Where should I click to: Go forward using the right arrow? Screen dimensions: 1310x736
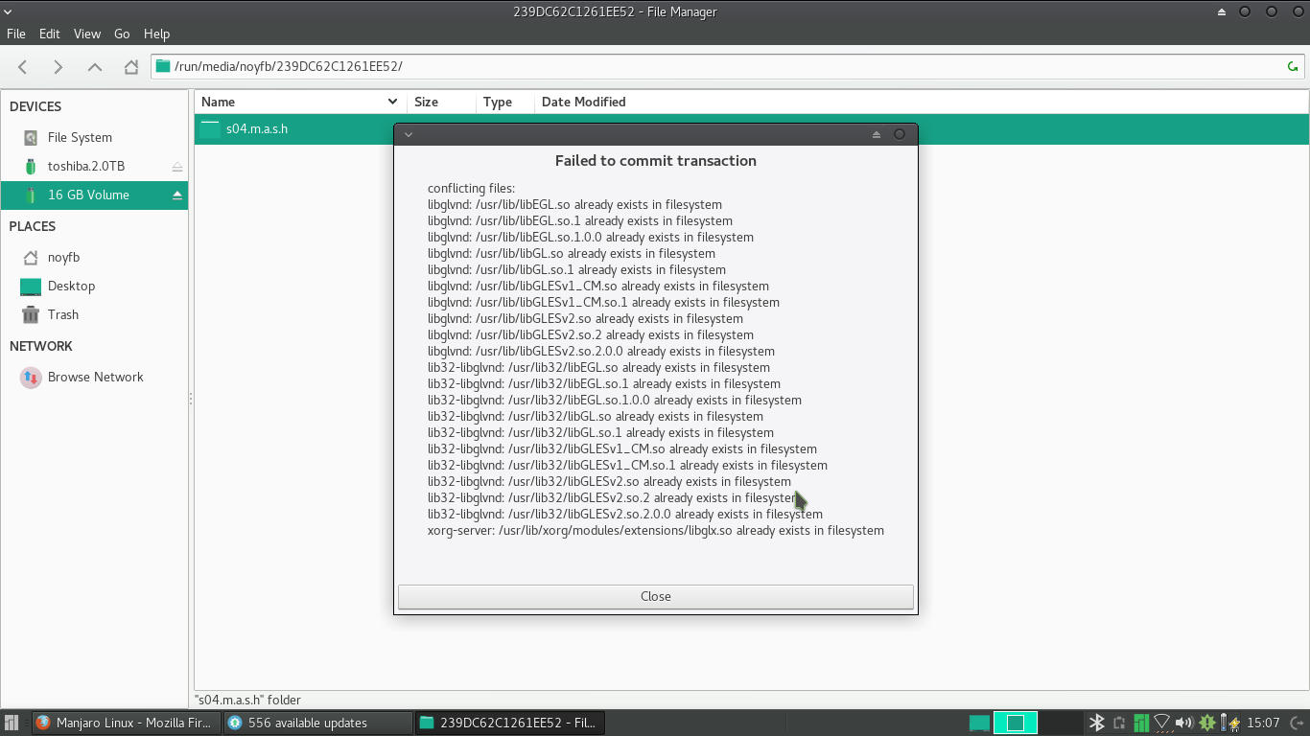coord(58,67)
